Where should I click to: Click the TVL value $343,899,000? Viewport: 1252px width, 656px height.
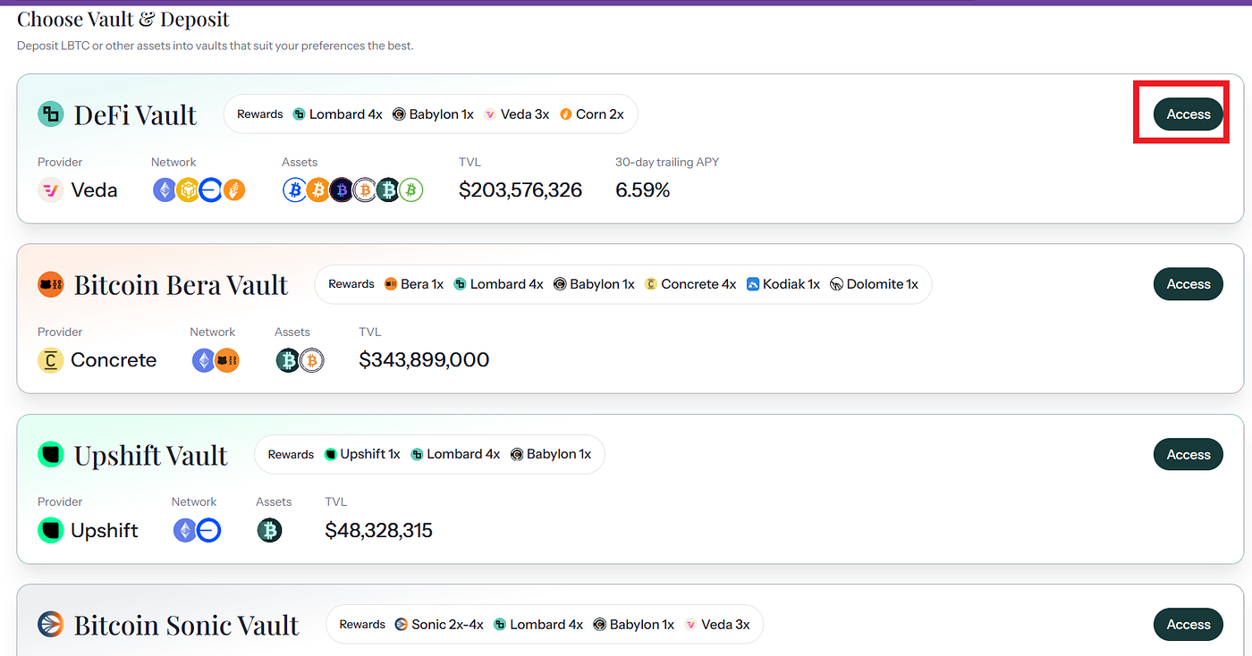click(424, 360)
